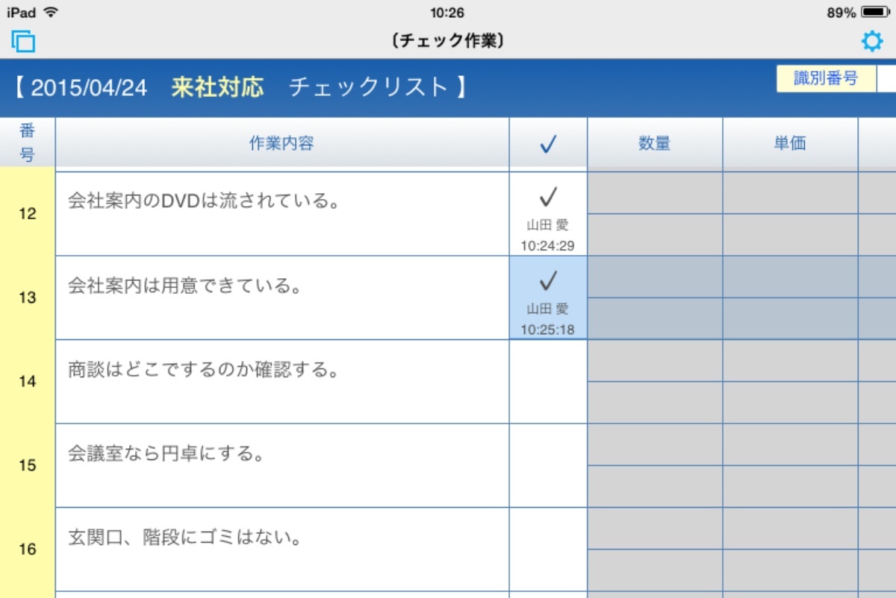The width and height of the screenshot is (896, 598).
Task: Tap the Wi-Fi status icon
Action: (x=52, y=13)
